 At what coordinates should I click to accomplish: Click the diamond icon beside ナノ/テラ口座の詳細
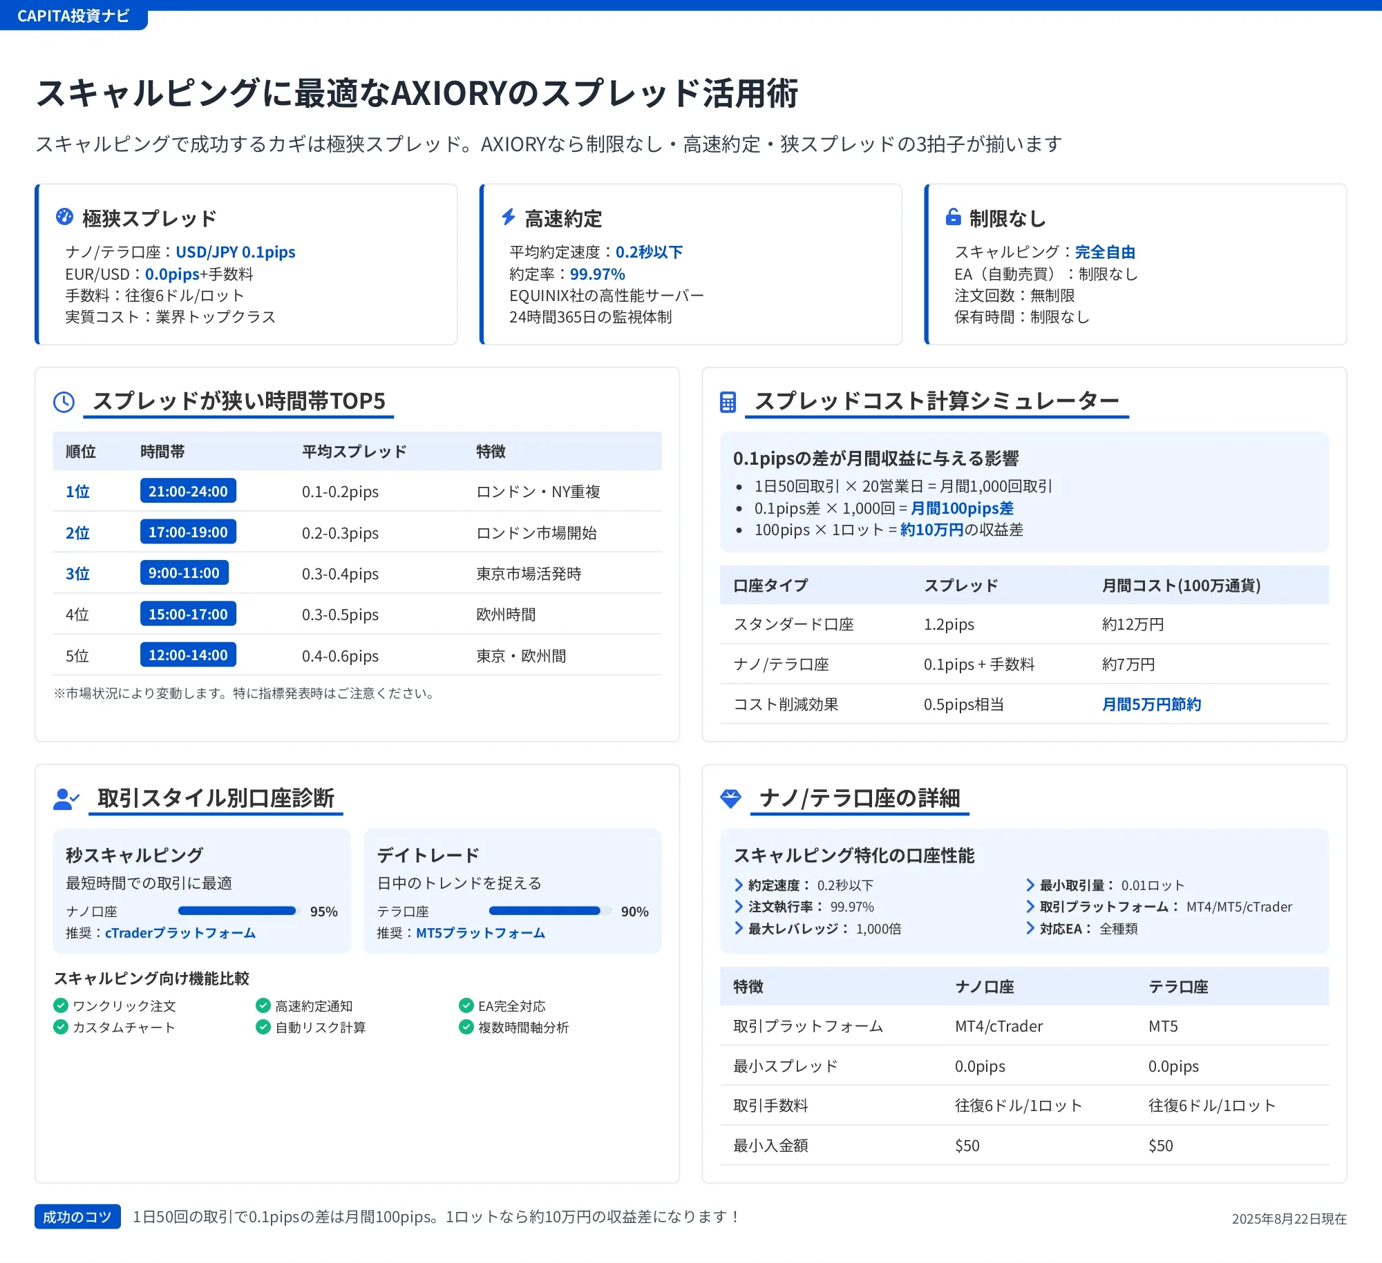click(x=730, y=799)
